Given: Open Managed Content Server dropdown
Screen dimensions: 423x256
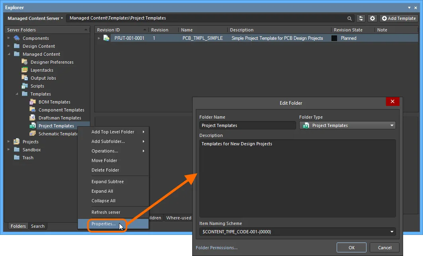Looking at the screenshot, I should 35,18.
